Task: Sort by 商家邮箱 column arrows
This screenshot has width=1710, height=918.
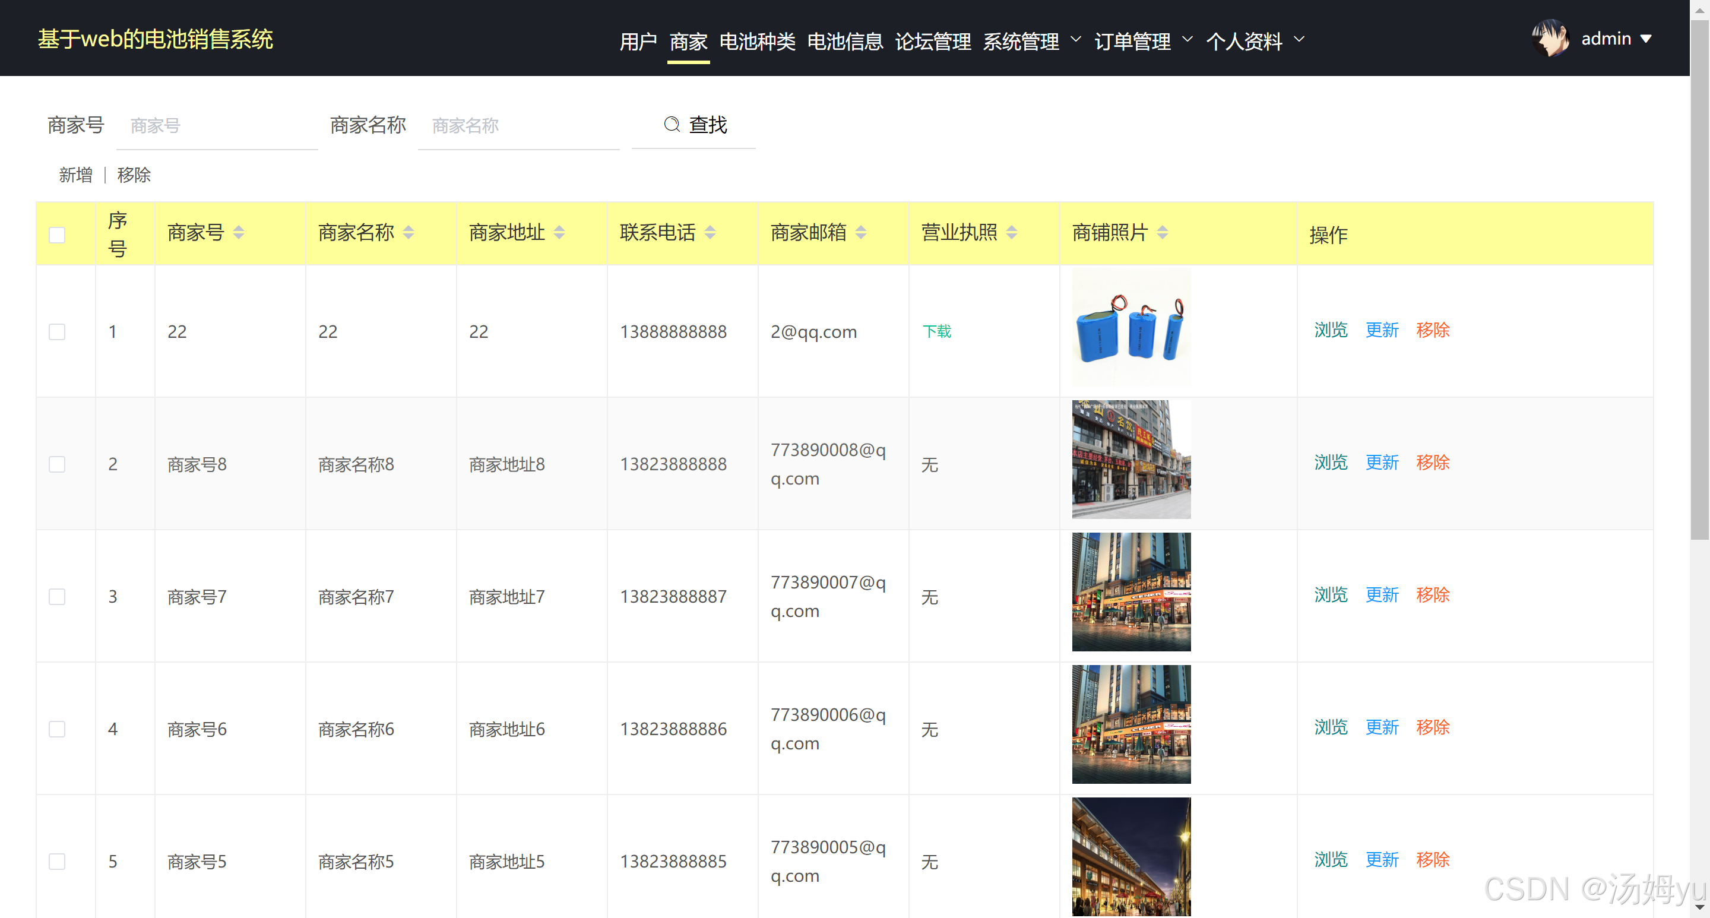Action: (860, 232)
